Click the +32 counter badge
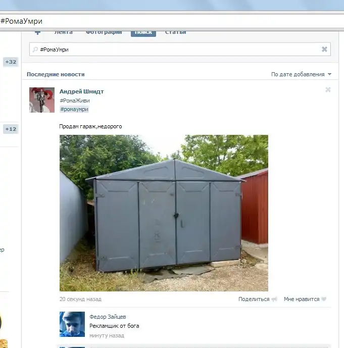The width and height of the screenshot is (344, 348). 11,62
